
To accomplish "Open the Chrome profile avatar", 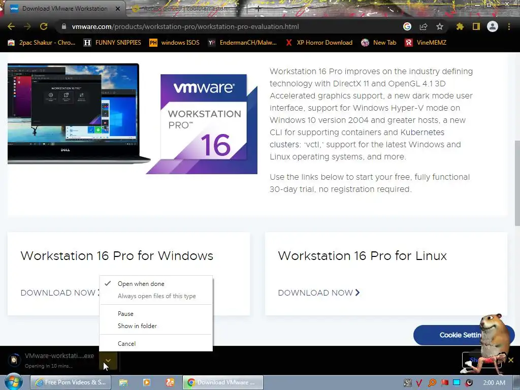I will click(x=493, y=26).
